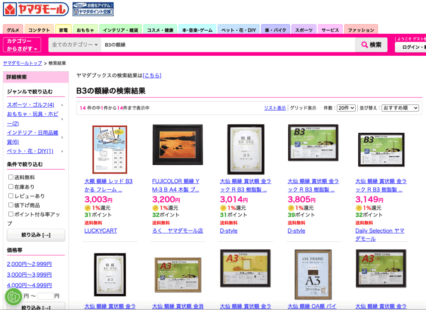Select the ファッション tab
The width and height of the screenshot is (426, 310).
point(361,30)
